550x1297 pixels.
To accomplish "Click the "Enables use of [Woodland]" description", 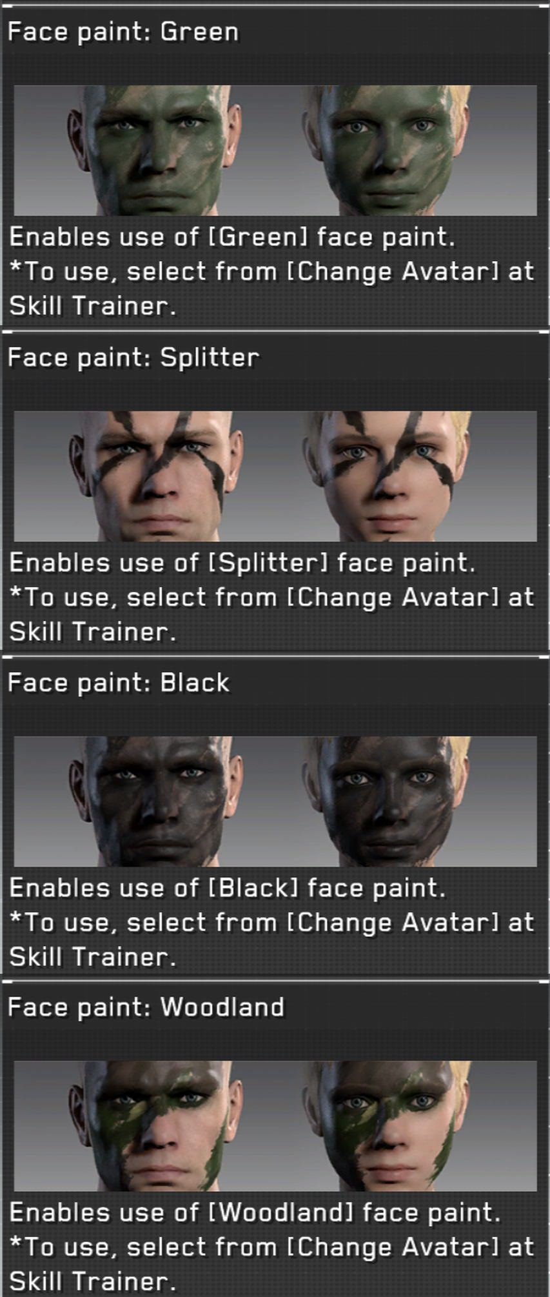I will point(255,1212).
